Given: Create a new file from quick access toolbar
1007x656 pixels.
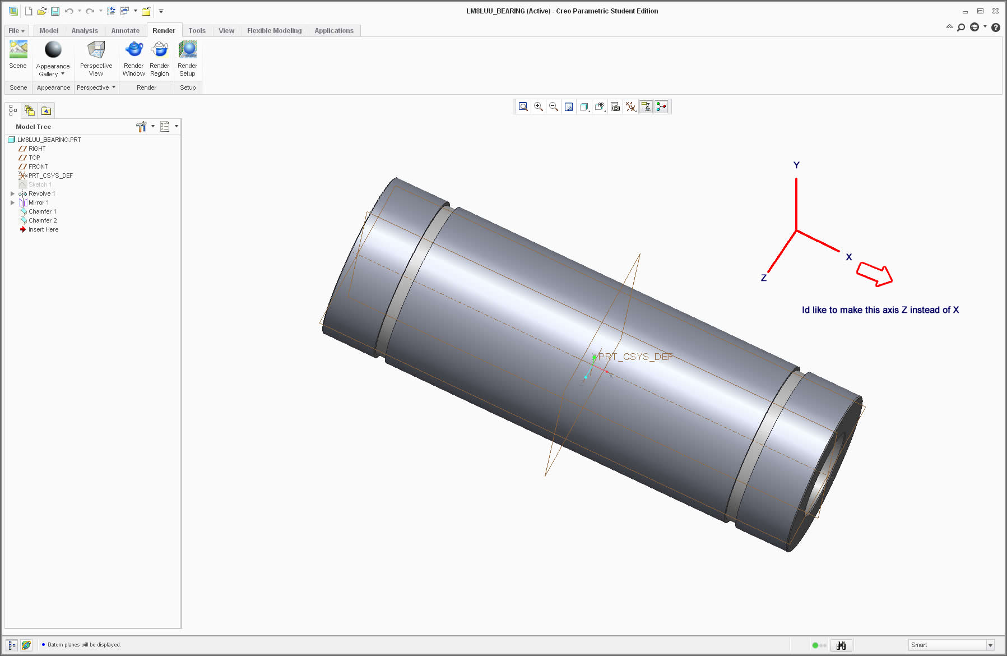Looking at the screenshot, I should [28, 11].
